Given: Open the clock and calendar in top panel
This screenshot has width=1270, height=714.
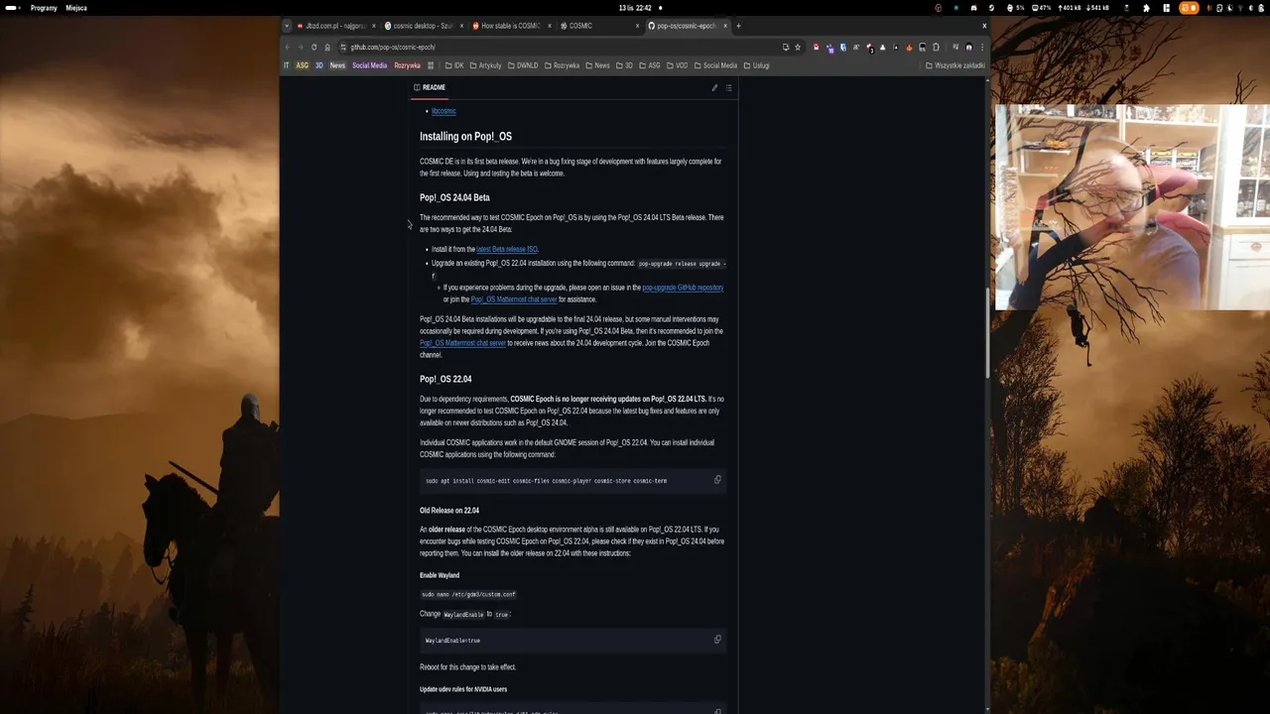Looking at the screenshot, I should click(x=635, y=8).
